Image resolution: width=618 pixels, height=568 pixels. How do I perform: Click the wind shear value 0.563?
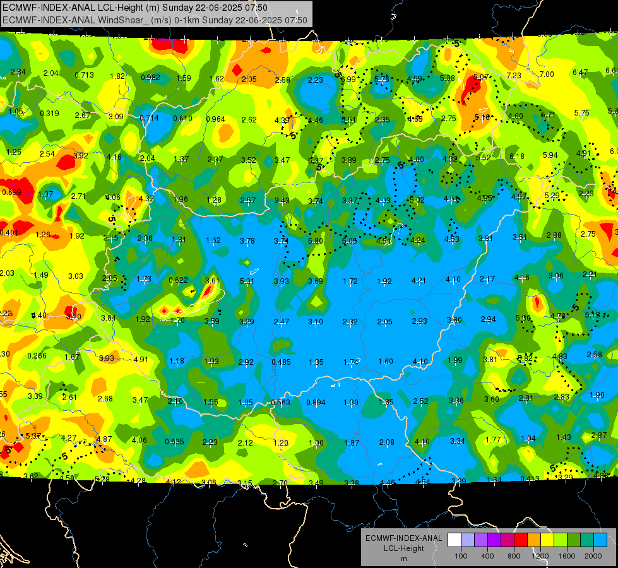280,403
